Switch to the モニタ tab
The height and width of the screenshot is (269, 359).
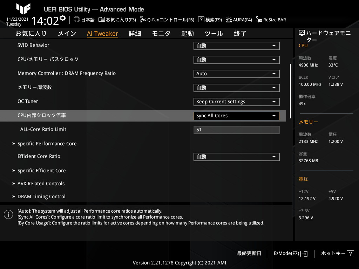tap(161, 33)
